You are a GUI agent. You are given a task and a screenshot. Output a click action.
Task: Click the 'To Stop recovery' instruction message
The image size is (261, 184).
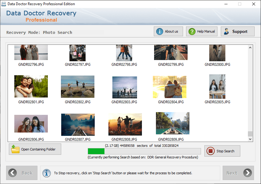123,173
